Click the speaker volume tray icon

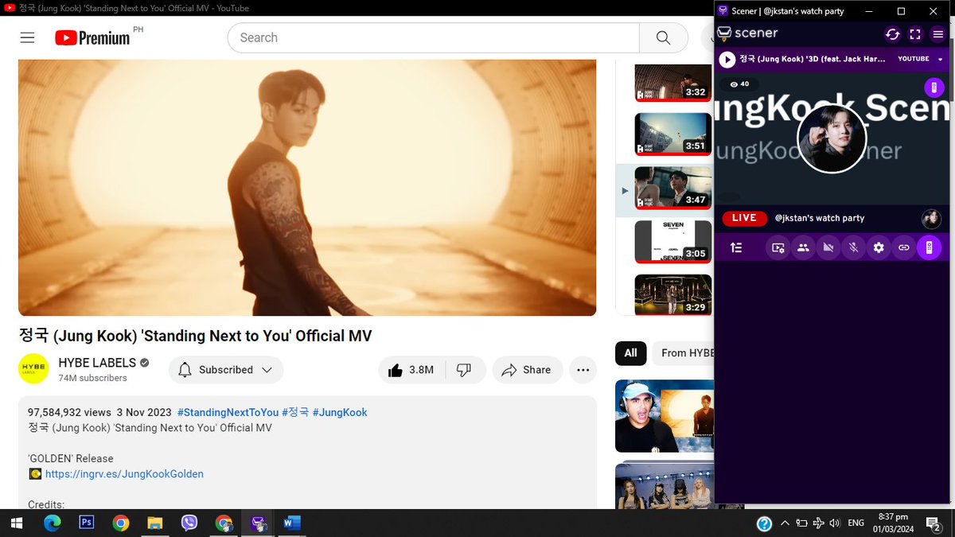[834, 523]
